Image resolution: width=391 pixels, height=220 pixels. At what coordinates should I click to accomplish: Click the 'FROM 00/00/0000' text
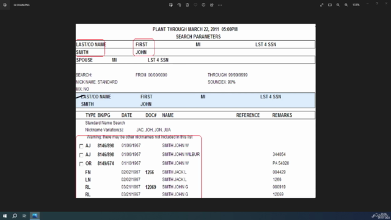click(x=151, y=75)
